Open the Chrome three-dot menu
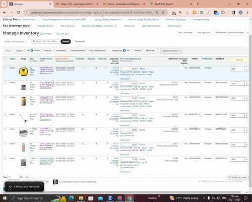Image resolution: width=252 pixels, height=202 pixels. coord(247,13)
